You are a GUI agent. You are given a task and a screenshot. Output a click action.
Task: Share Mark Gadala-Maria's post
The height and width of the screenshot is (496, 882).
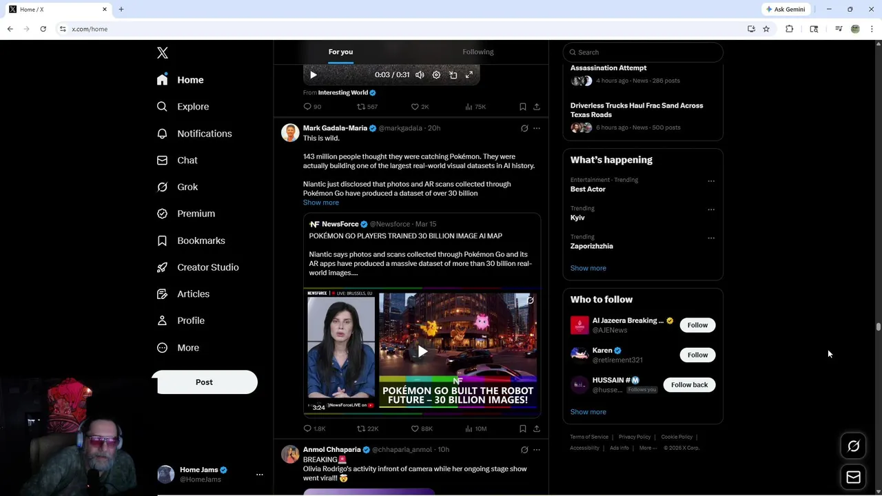click(x=537, y=428)
